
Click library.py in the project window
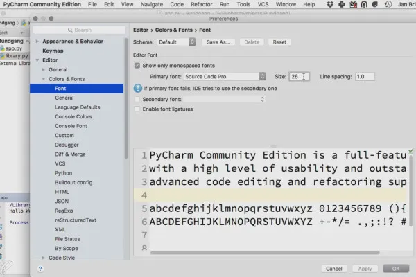[17, 56]
